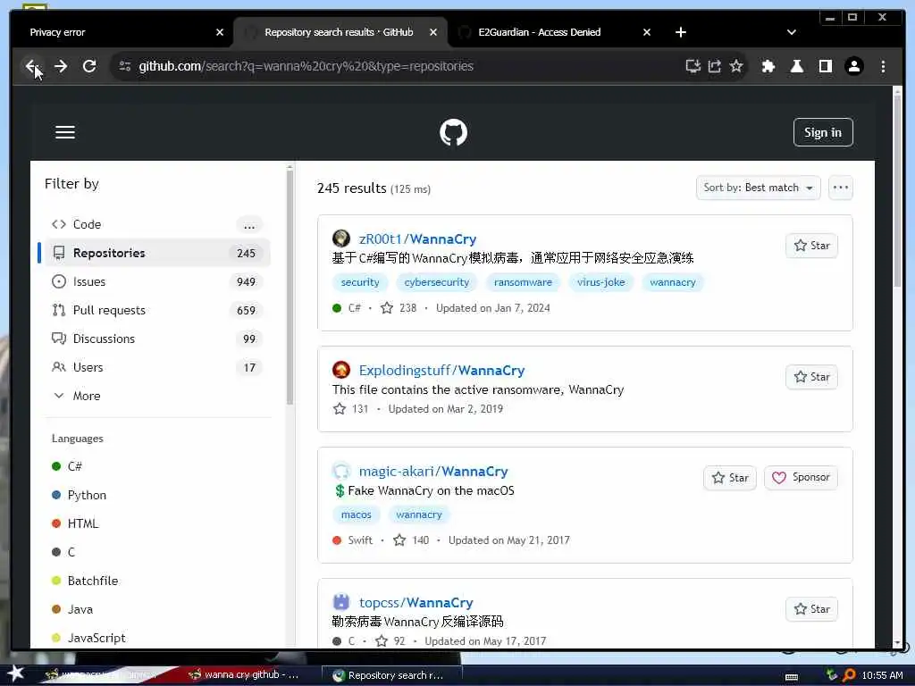
Task: Select C# language filter
Action: pos(75,466)
